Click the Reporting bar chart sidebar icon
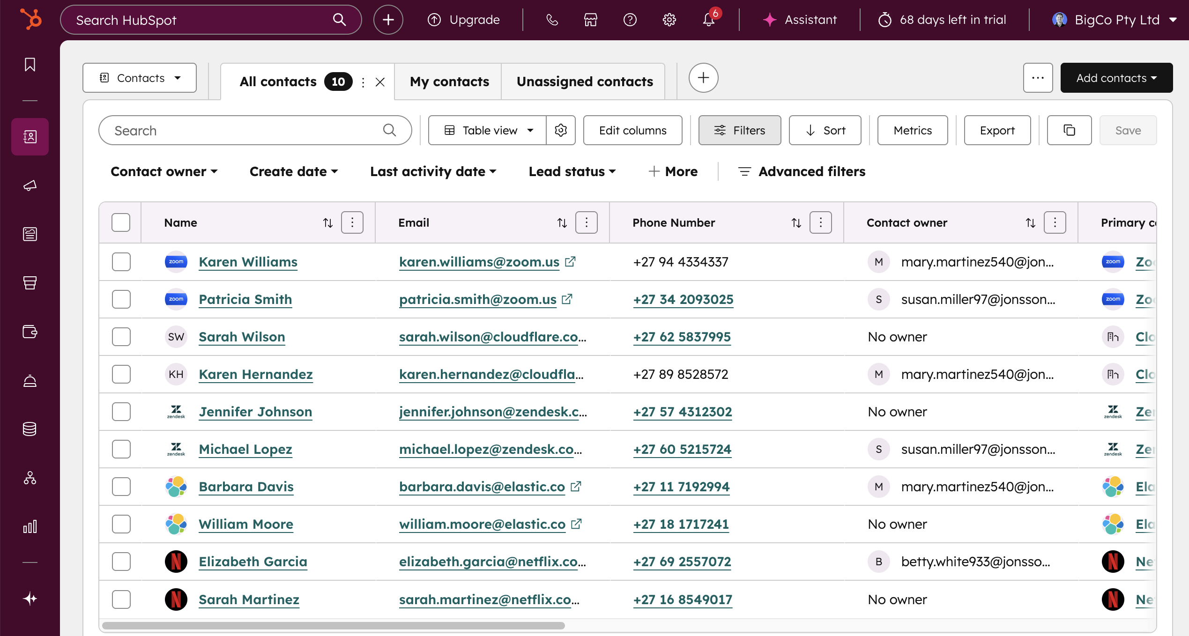 click(30, 526)
